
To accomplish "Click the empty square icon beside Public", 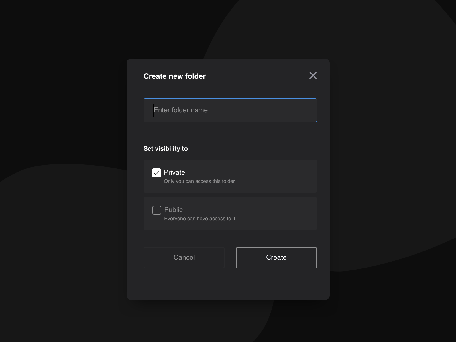I will (156, 210).
